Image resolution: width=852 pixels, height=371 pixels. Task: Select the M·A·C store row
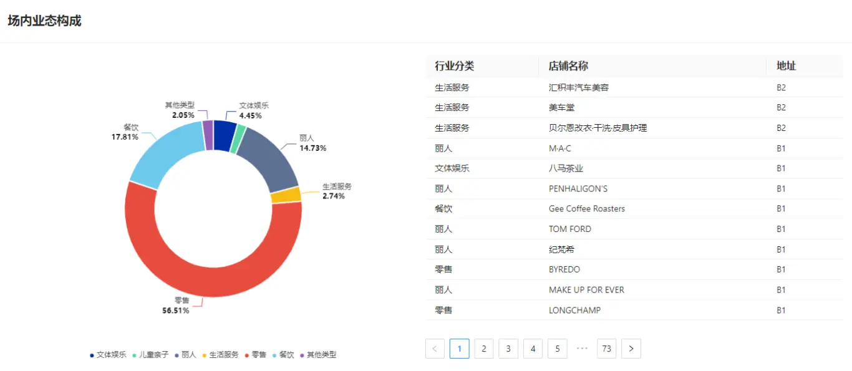[x=634, y=148]
